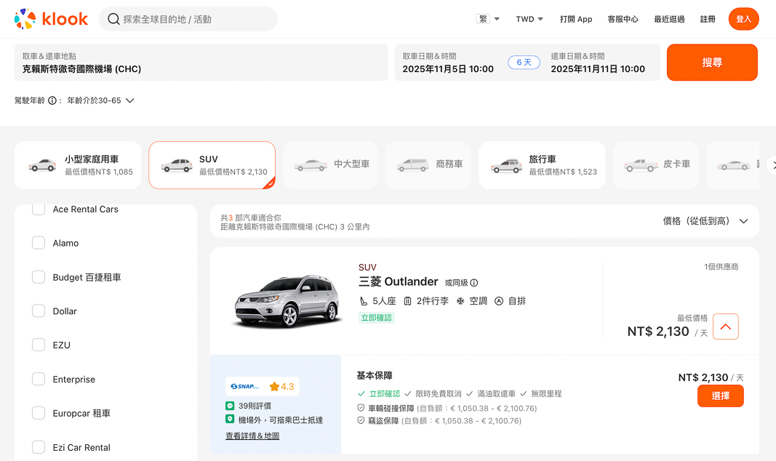Click the 機場外 location pin icon
The width and height of the screenshot is (776, 461).
click(x=230, y=420)
